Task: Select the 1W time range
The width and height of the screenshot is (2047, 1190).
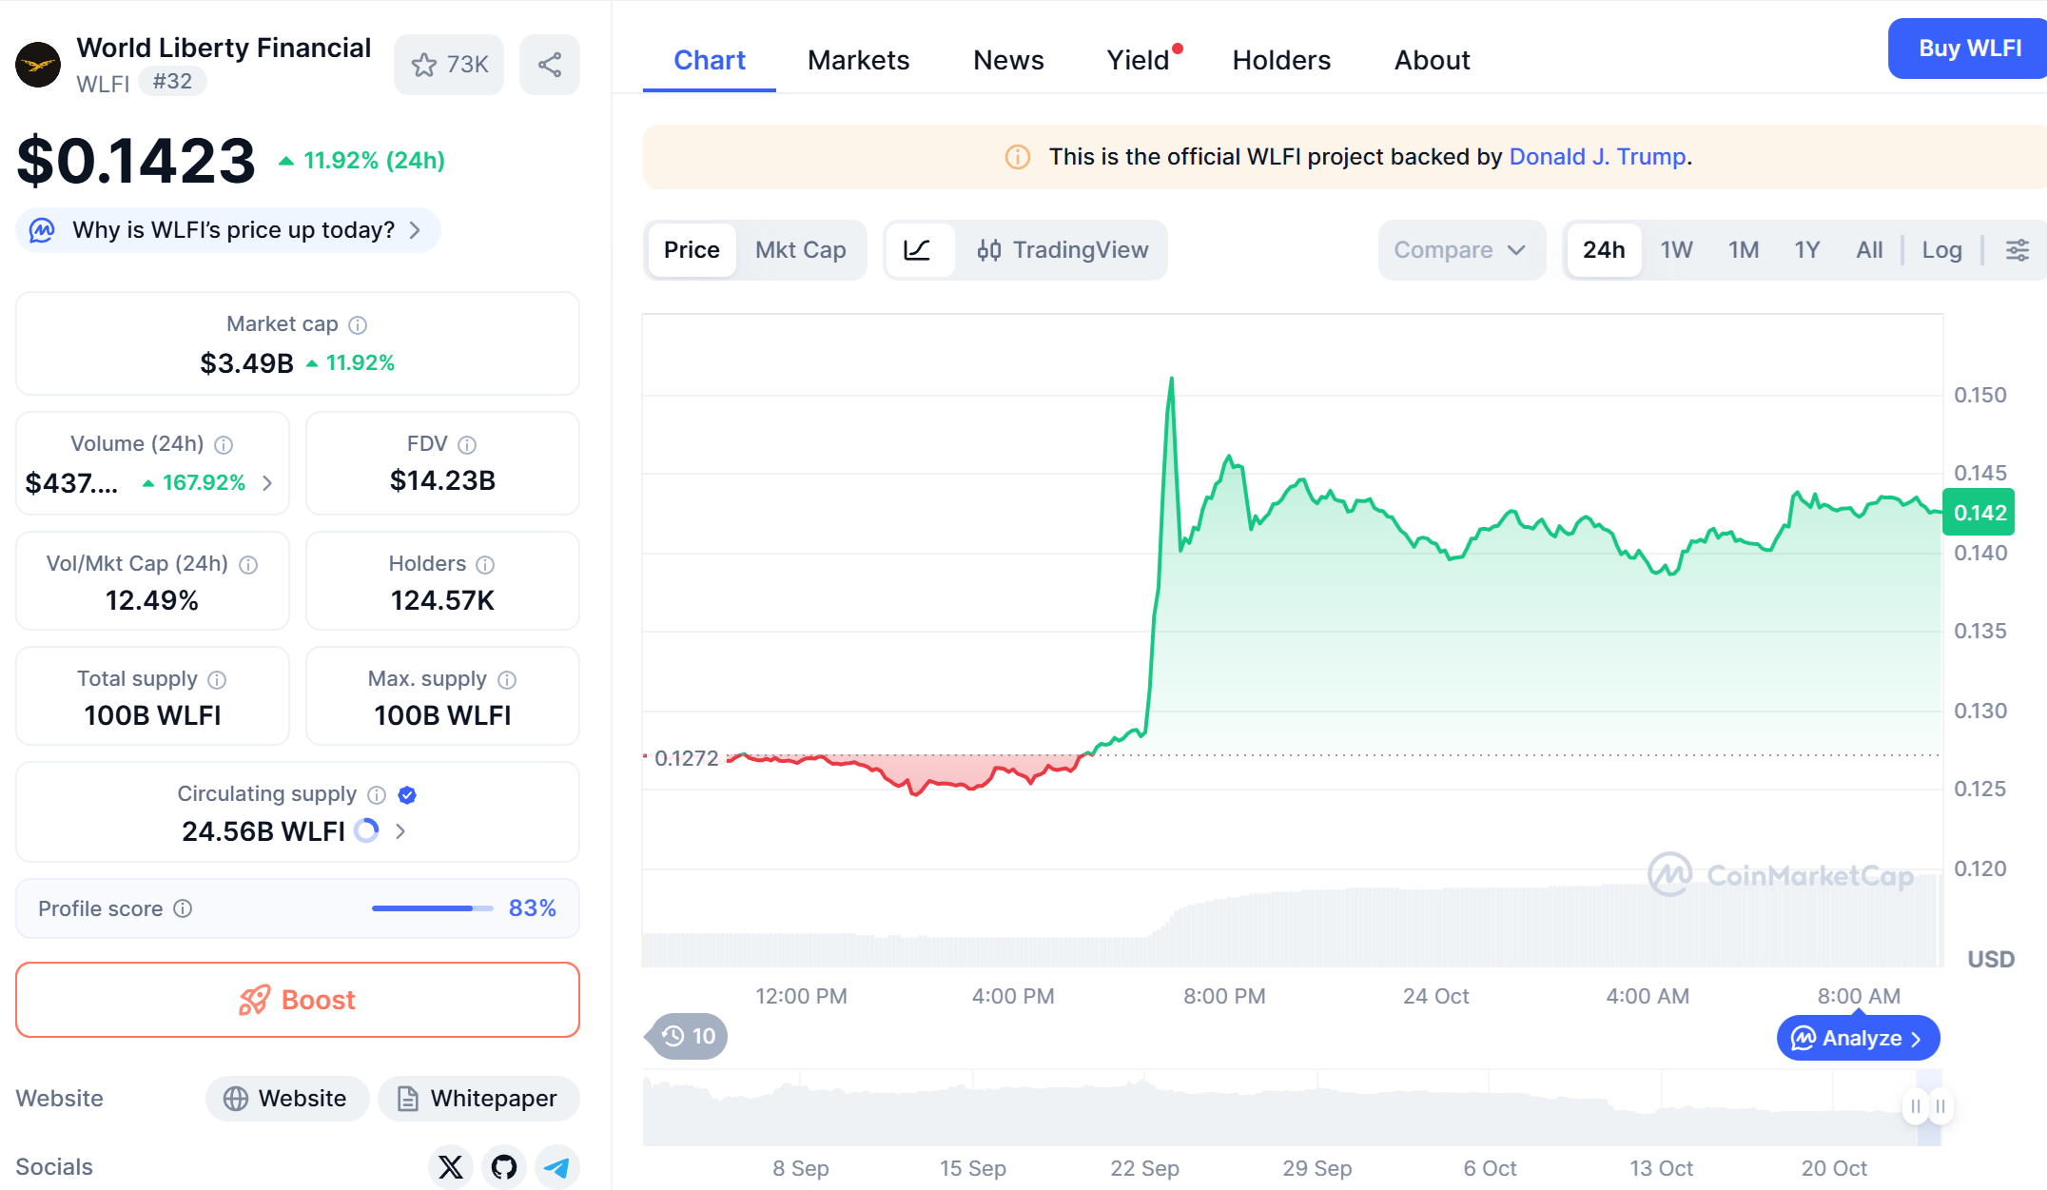Action: click(1676, 250)
